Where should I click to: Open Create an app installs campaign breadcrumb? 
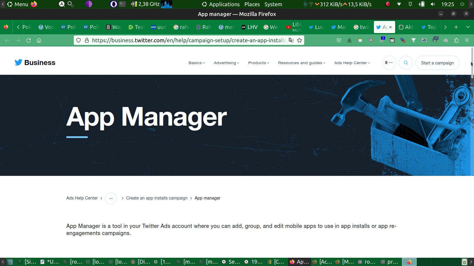tap(157, 198)
